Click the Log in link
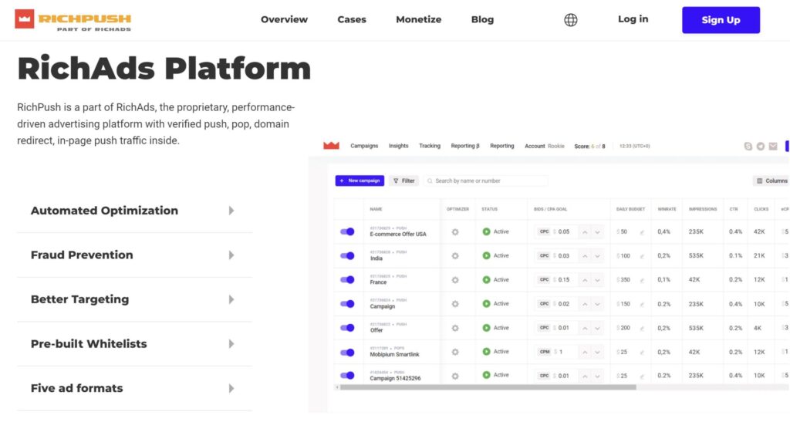 tap(633, 19)
